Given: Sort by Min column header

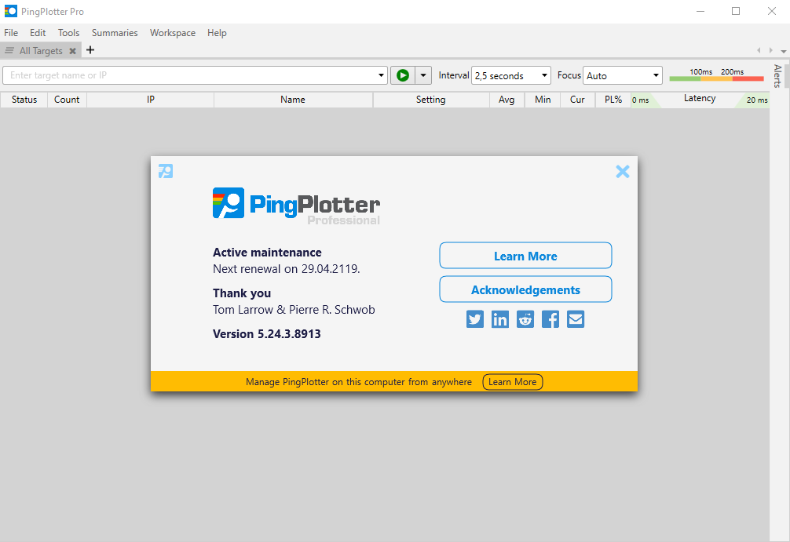Looking at the screenshot, I should tap(543, 100).
